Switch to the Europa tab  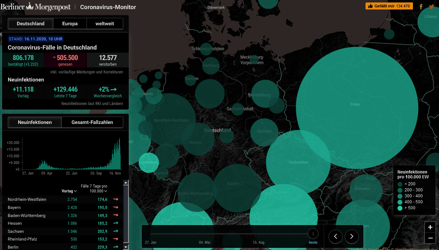click(x=70, y=24)
